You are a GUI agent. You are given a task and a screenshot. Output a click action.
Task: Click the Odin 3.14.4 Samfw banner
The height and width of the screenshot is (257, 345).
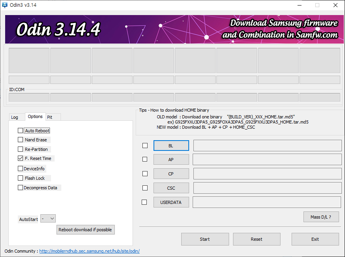tap(174, 29)
